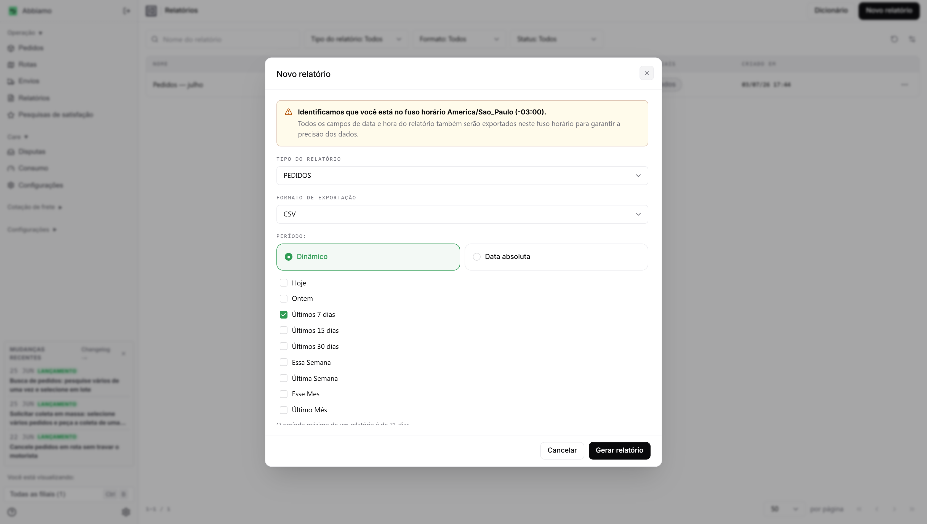Open Envios in the sidebar
Screen dimensions: 927x524
click(x=29, y=81)
